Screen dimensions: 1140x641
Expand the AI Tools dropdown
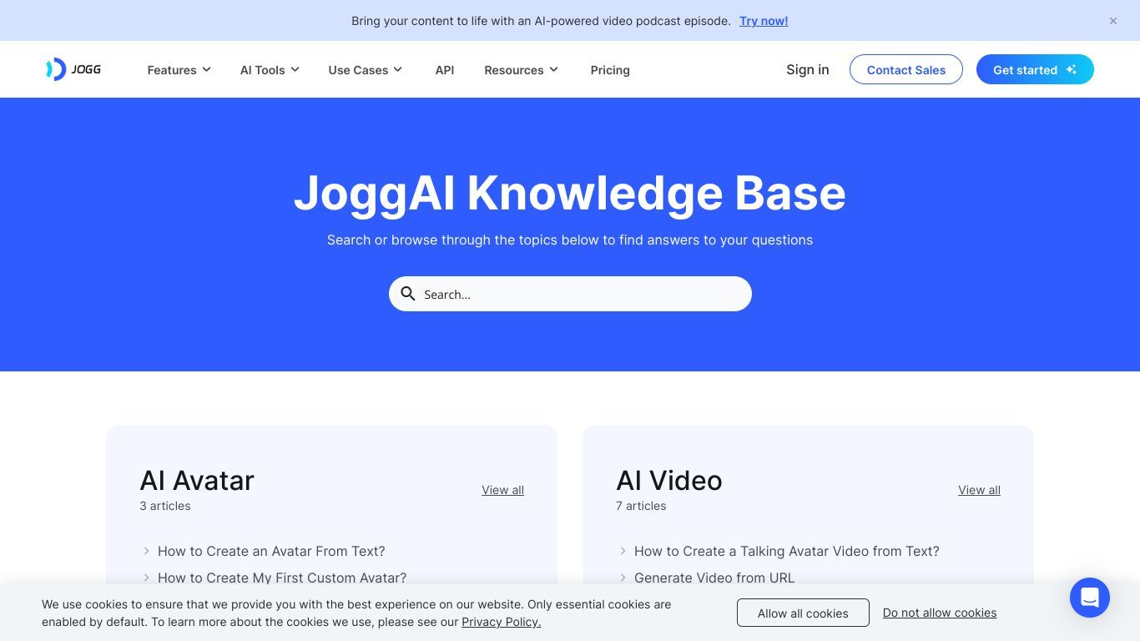(270, 70)
